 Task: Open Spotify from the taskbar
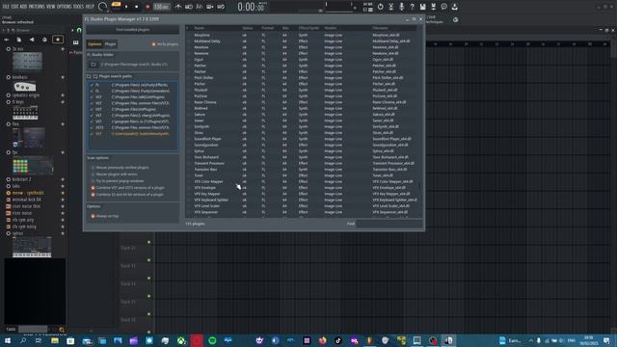click(x=212, y=340)
